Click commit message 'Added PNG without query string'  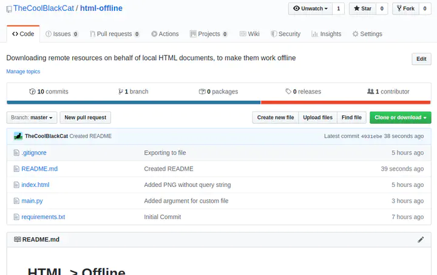click(188, 185)
